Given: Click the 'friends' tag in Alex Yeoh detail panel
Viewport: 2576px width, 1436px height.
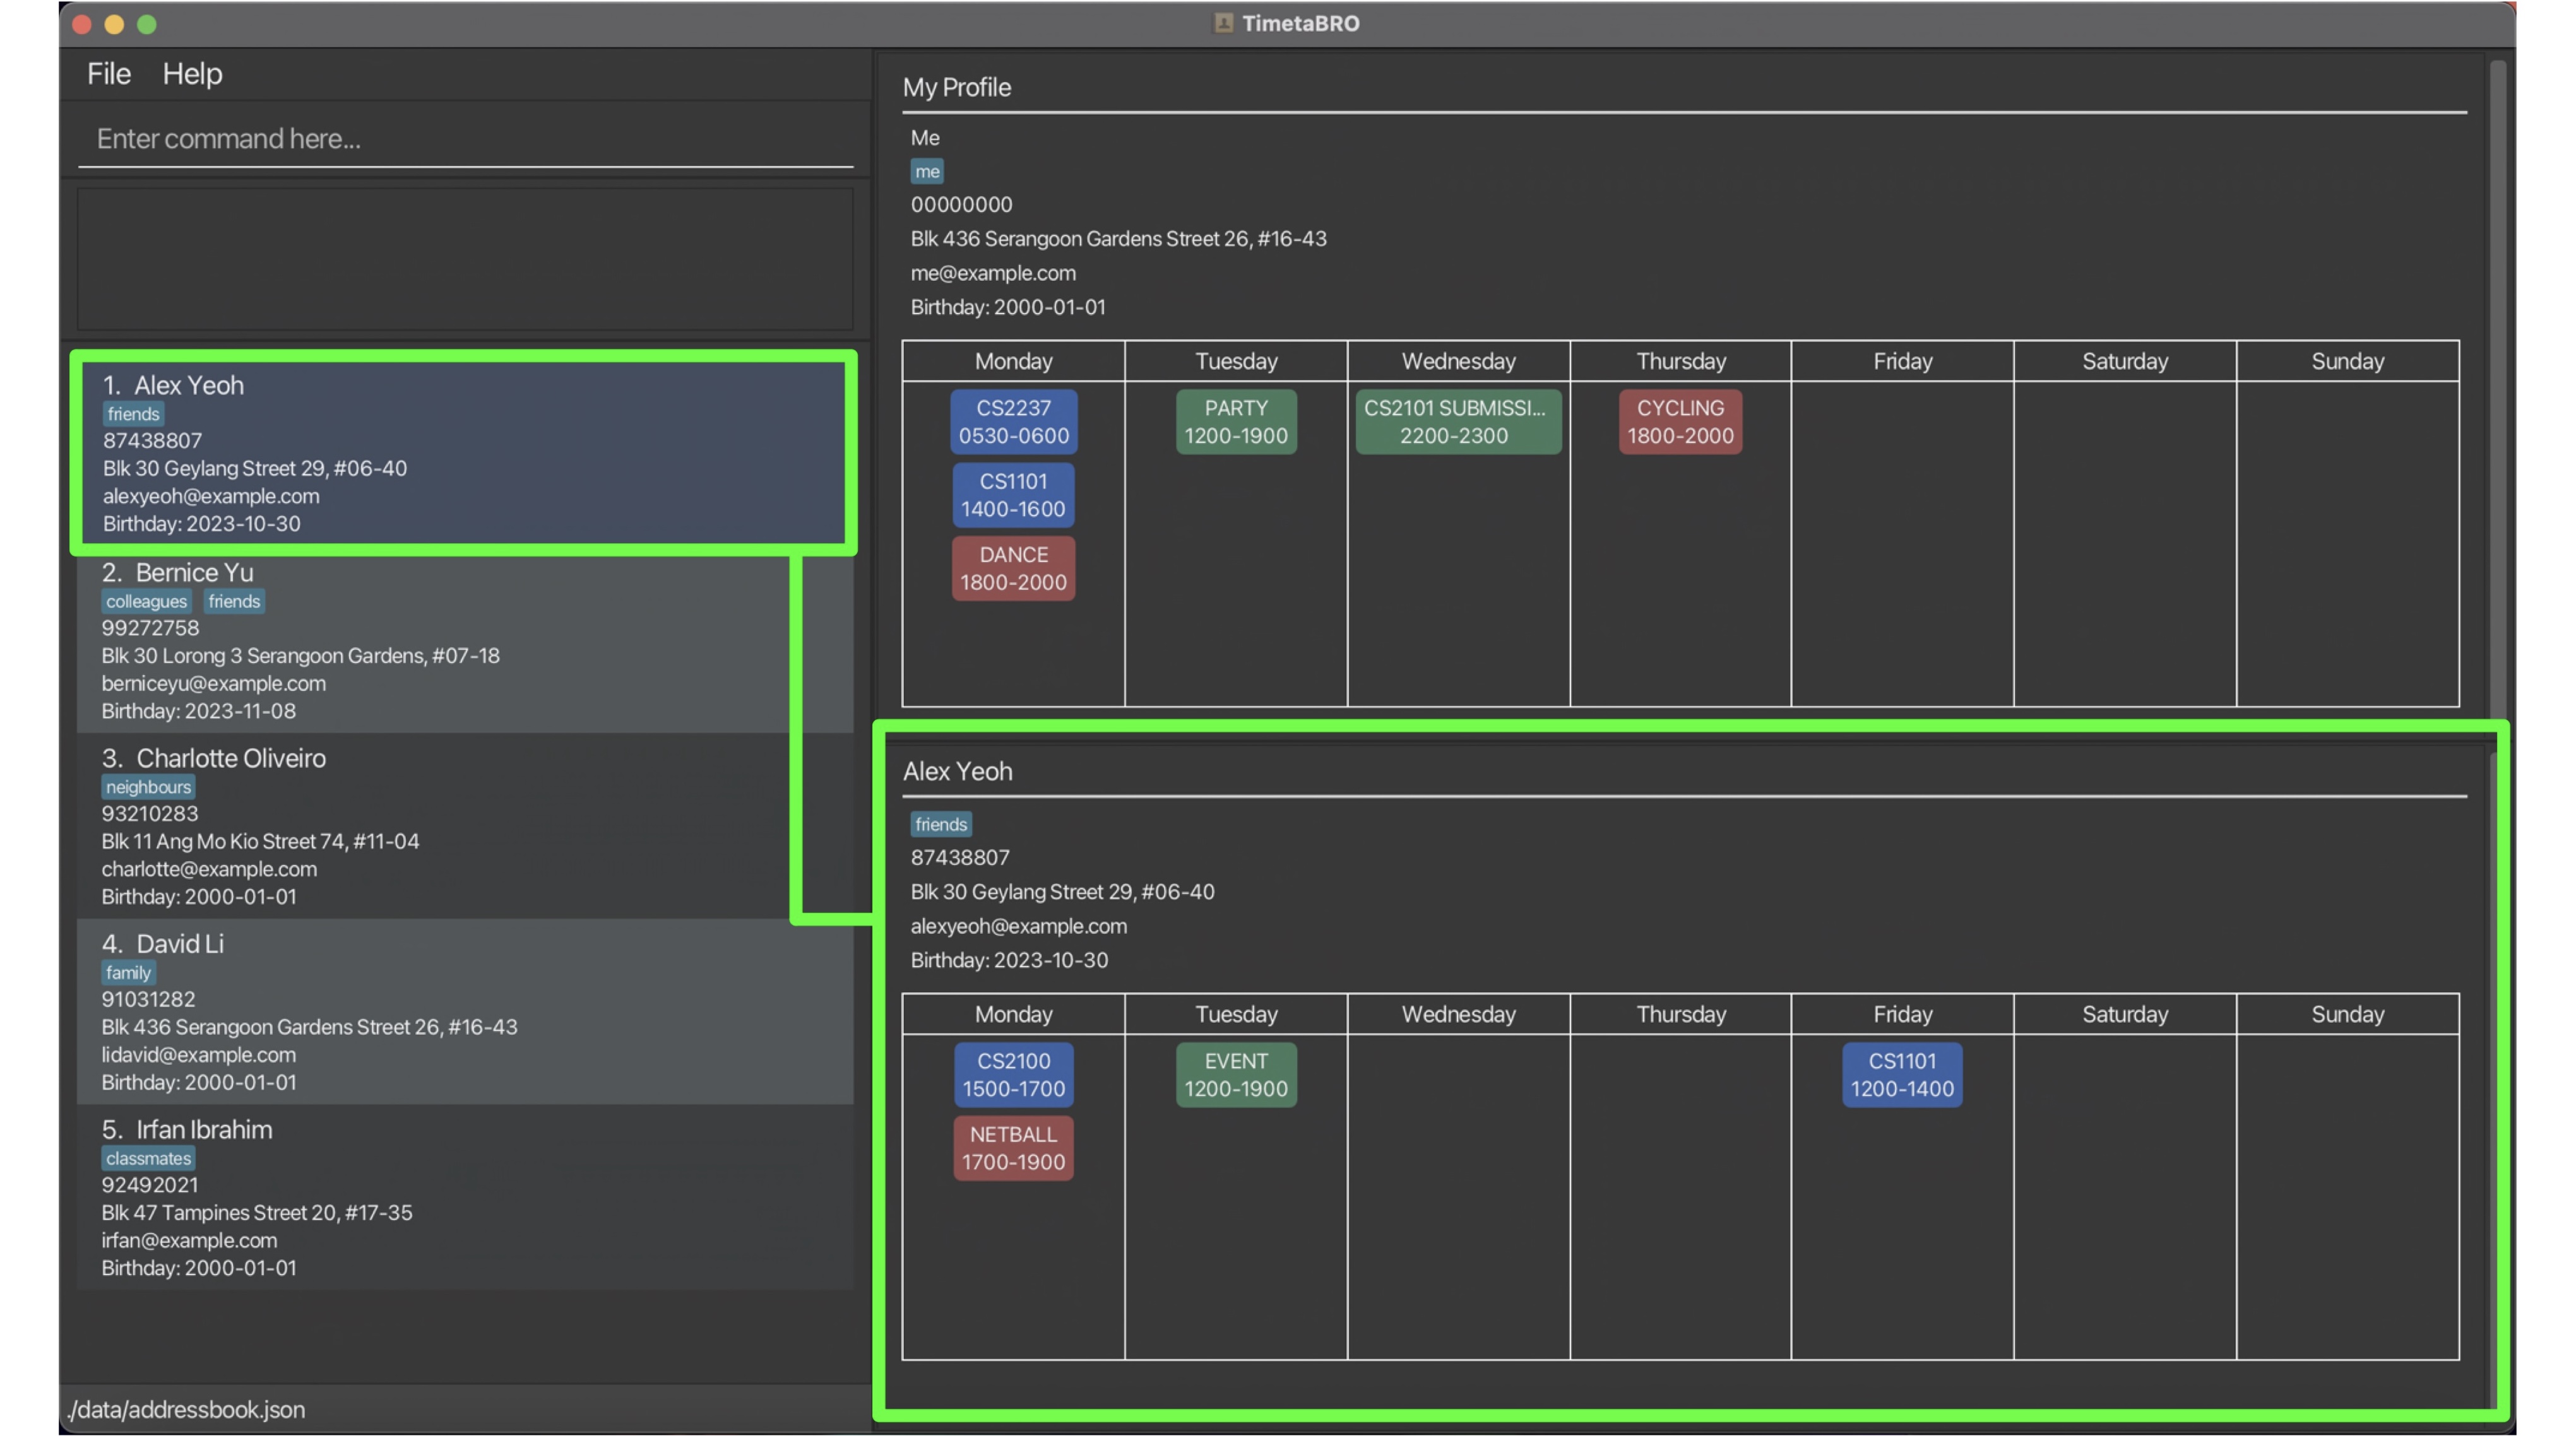Looking at the screenshot, I should 941,825.
